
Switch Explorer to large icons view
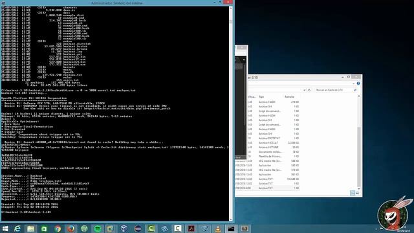[358, 193]
